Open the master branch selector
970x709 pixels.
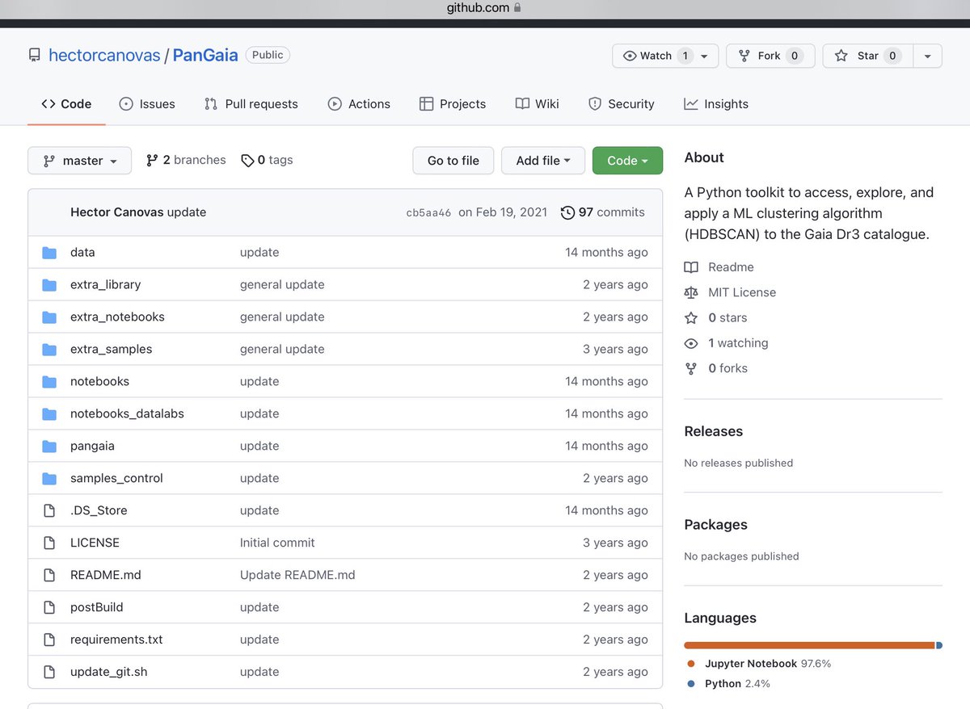(x=79, y=161)
